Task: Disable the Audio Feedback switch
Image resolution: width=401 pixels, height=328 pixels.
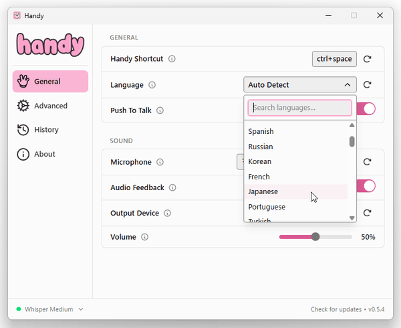Action: click(367, 186)
